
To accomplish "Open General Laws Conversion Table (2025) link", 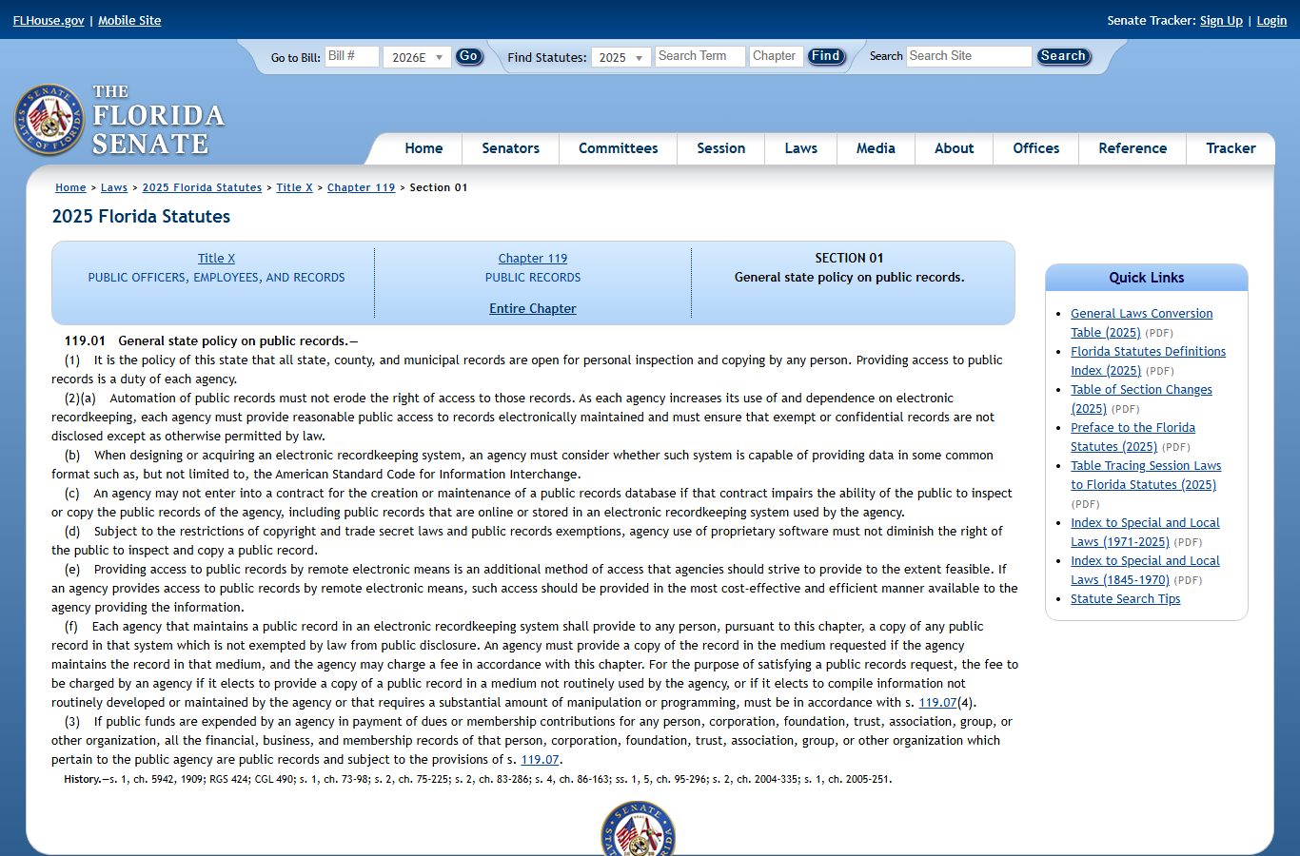I will click(1141, 323).
